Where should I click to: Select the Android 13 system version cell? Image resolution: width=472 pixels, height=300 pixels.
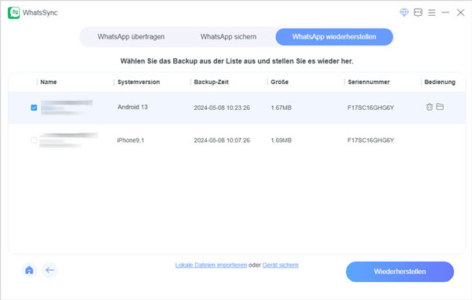pyautogui.click(x=132, y=107)
